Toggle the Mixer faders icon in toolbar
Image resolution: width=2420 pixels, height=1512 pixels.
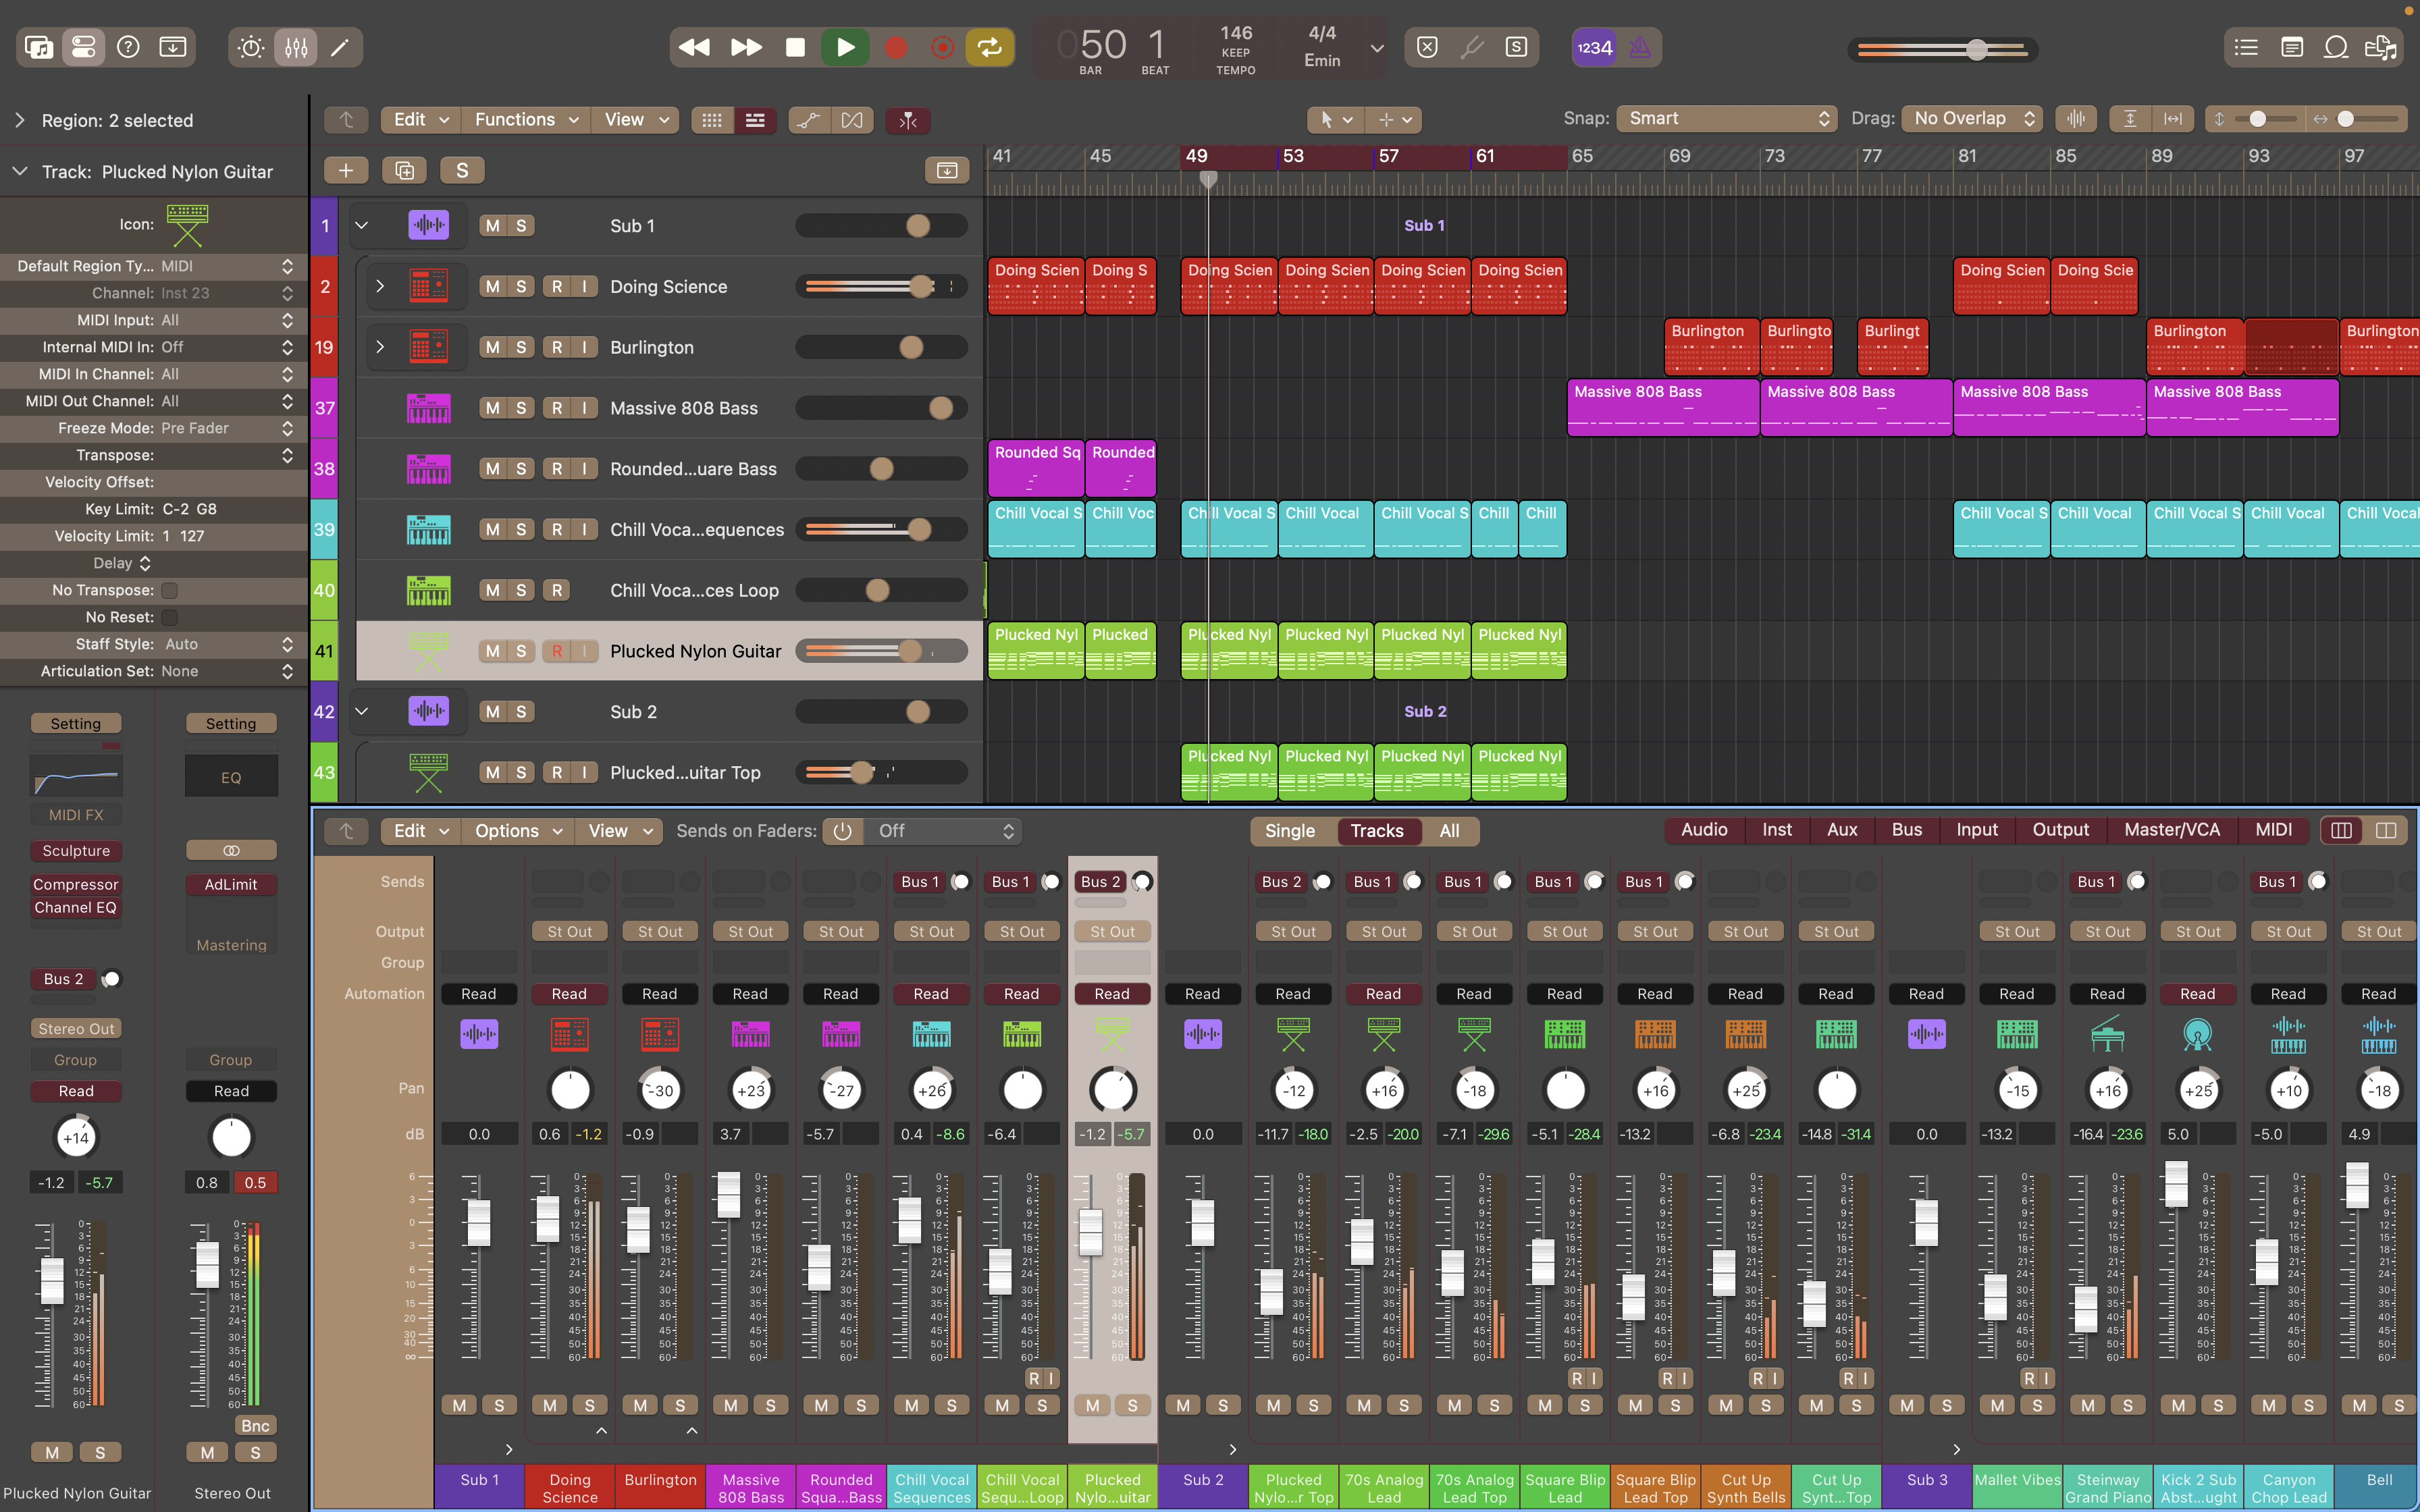[296, 47]
